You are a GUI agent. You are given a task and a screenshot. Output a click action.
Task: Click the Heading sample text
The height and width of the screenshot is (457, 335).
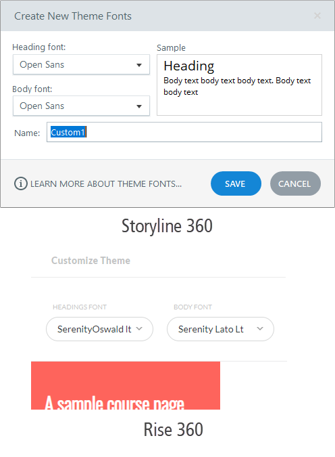189,66
